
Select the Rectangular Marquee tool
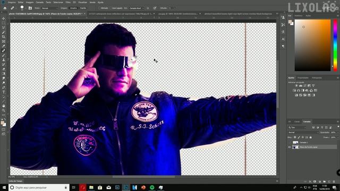click(4, 23)
